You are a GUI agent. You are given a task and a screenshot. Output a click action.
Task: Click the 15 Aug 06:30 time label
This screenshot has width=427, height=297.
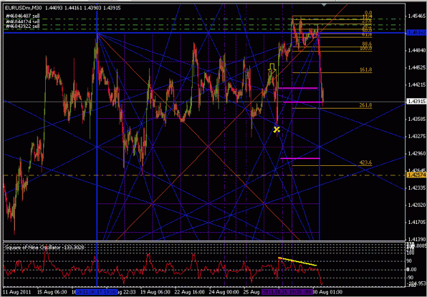[51, 291]
